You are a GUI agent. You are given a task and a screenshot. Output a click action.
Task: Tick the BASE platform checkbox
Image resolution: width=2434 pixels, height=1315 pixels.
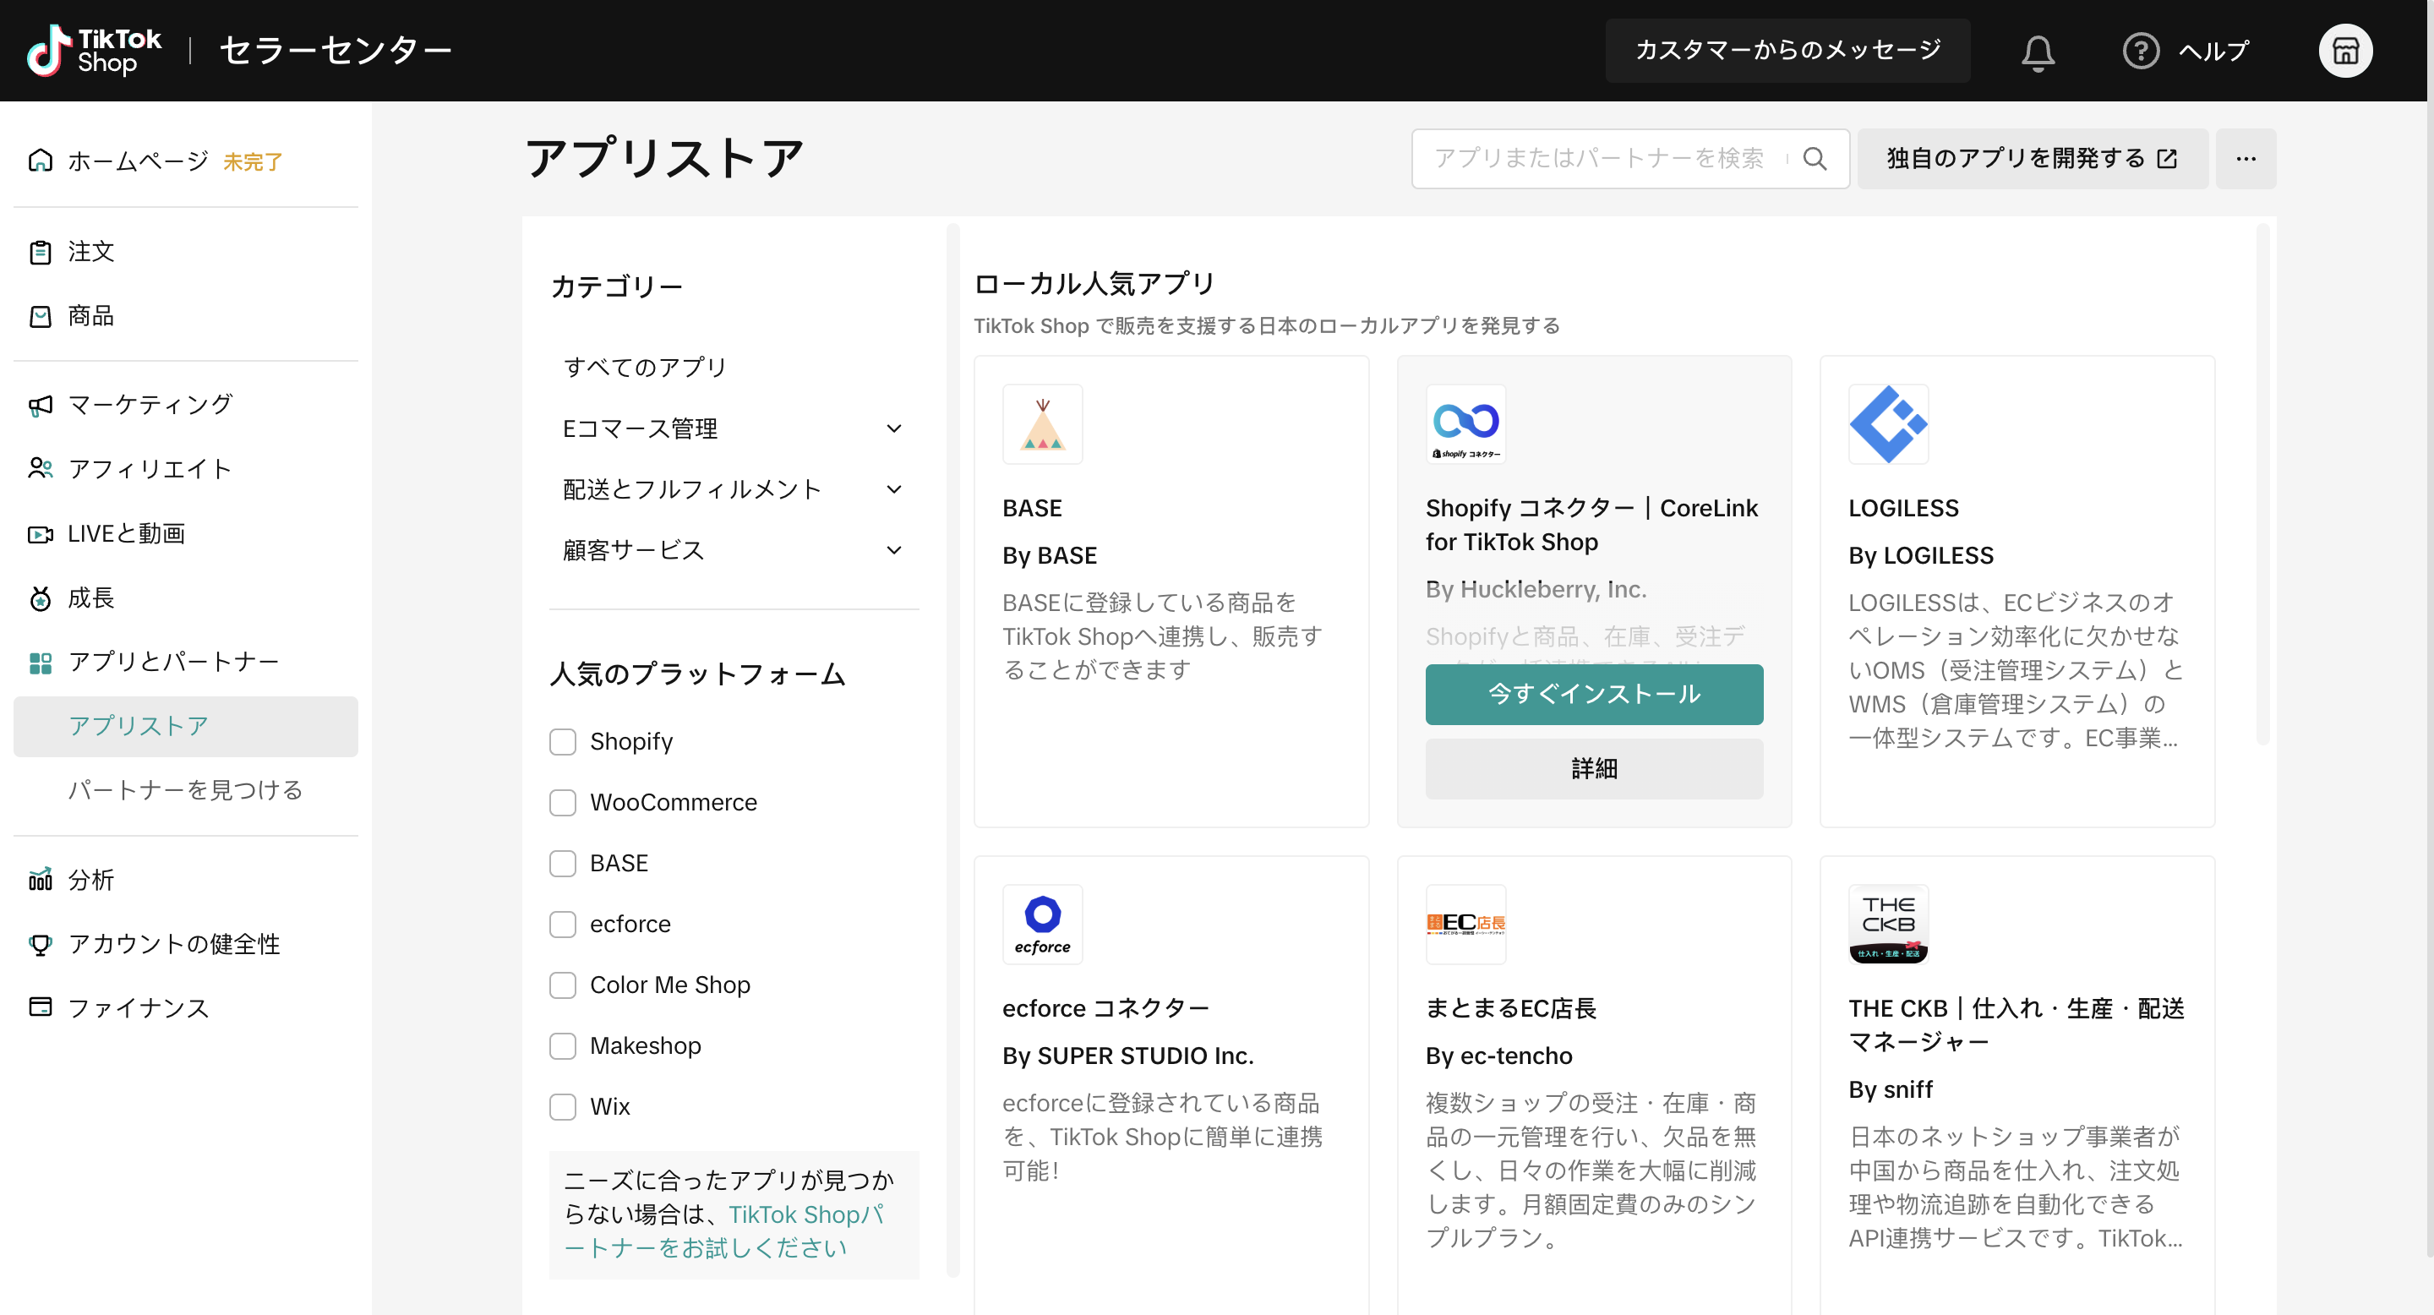[x=563, y=864]
